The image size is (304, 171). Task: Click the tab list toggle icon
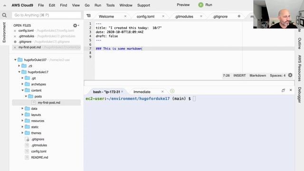tap(88, 16)
